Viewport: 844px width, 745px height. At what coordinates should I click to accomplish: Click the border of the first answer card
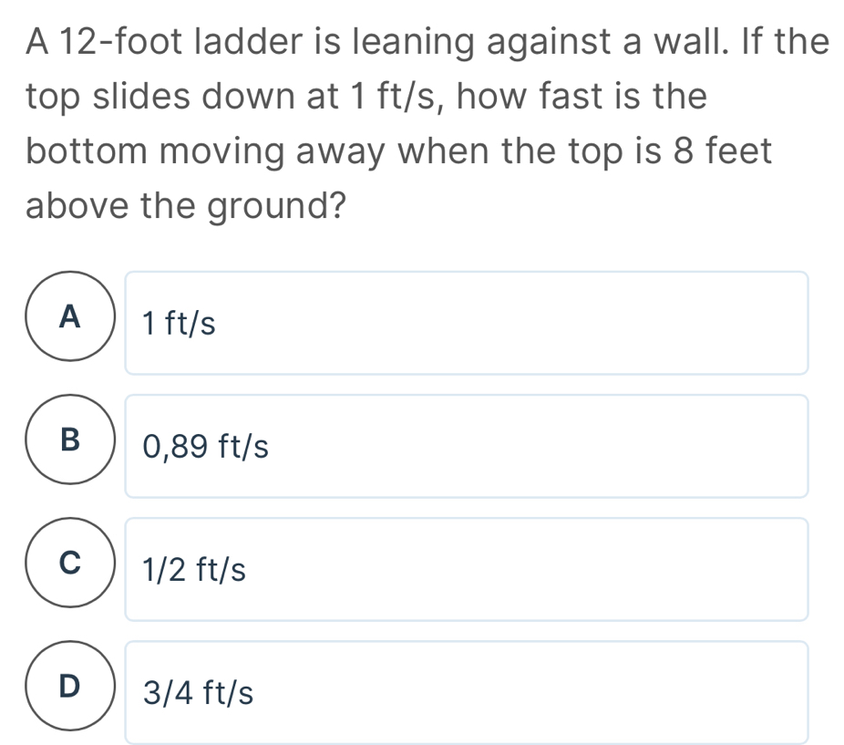(467, 272)
